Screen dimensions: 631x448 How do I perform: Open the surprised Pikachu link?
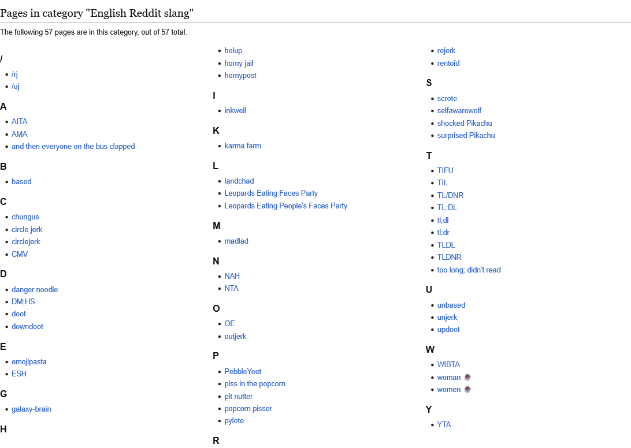click(x=466, y=136)
